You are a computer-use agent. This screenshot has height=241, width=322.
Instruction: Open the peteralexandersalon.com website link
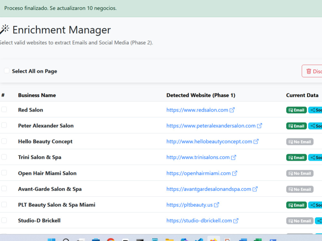point(211,125)
